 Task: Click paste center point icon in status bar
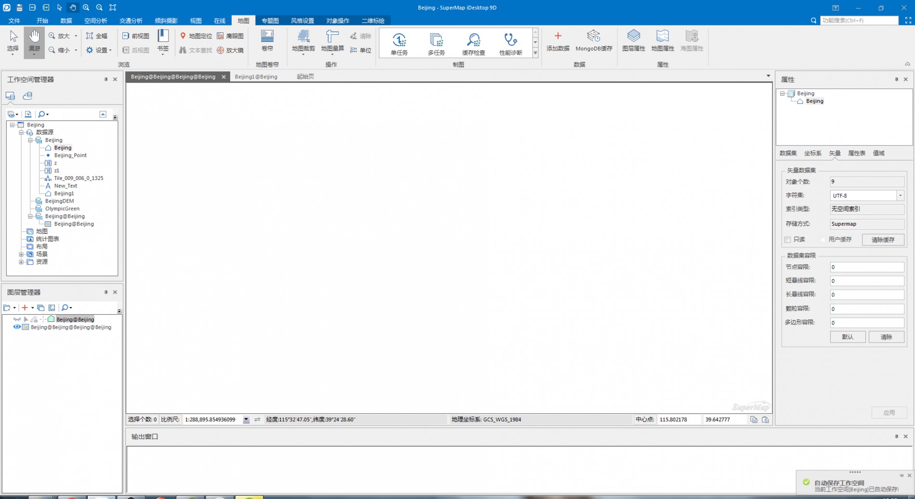[765, 420]
